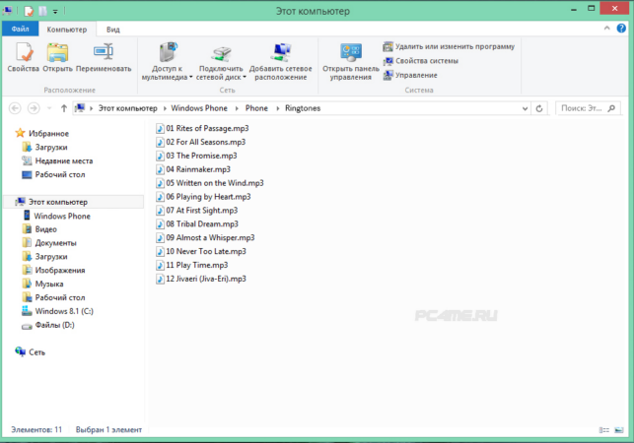Open the recent locations dropdown arrow
The image size is (634, 443).
point(49,108)
